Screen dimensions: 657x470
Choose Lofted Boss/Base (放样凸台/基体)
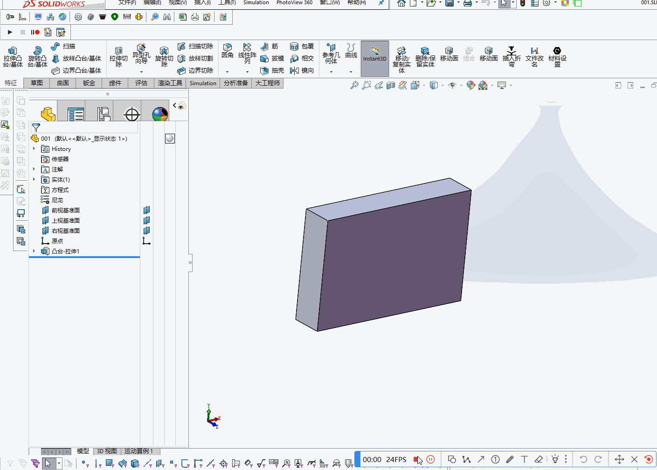click(76, 58)
